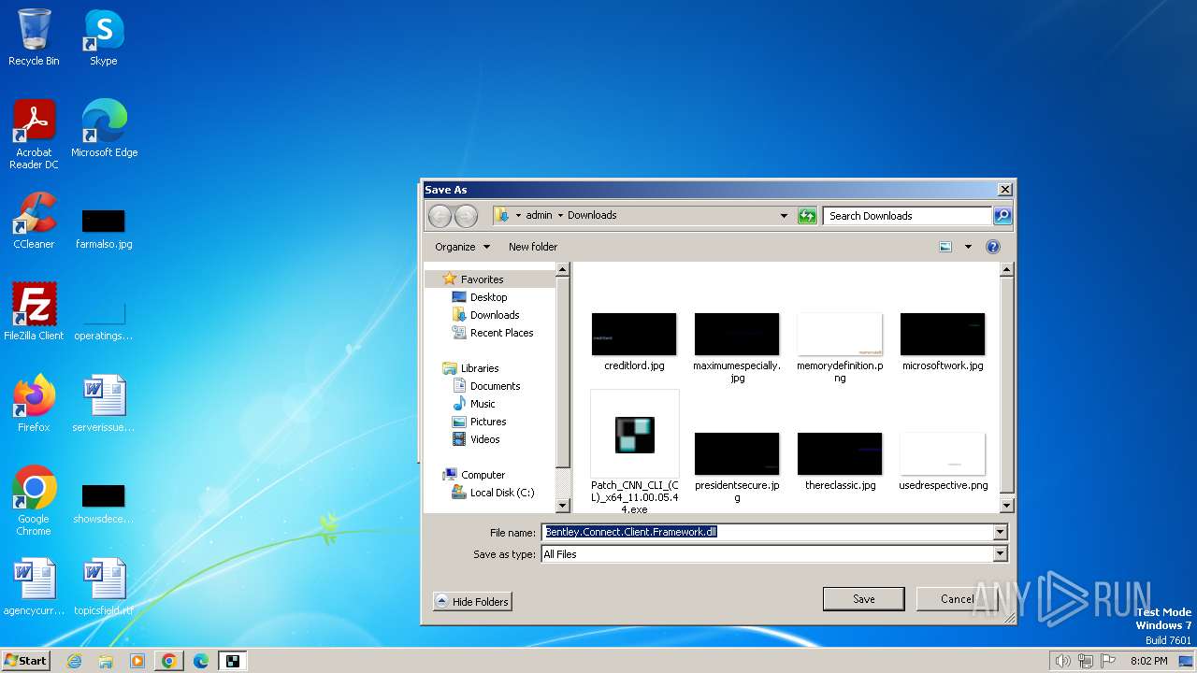
Task: Open Recent Places in the navigation pane
Action: pyautogui.click(x=501, y=333)
